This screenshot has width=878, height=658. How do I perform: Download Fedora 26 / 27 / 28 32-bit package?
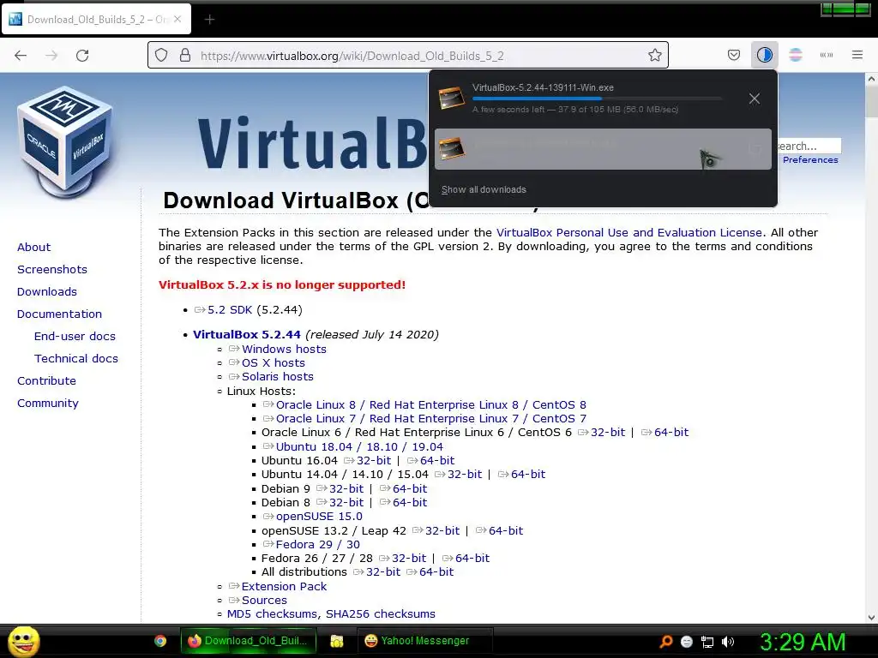pyautogui.click(x=409, y=559)
